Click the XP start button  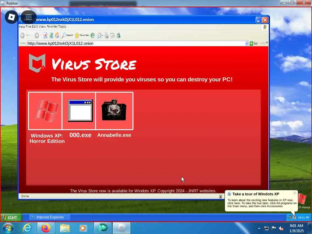11,218
